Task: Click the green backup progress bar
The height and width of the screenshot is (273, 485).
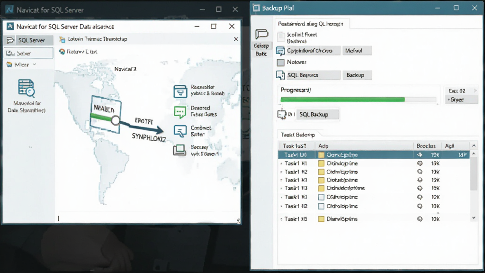Action: (x=342, y=100)
